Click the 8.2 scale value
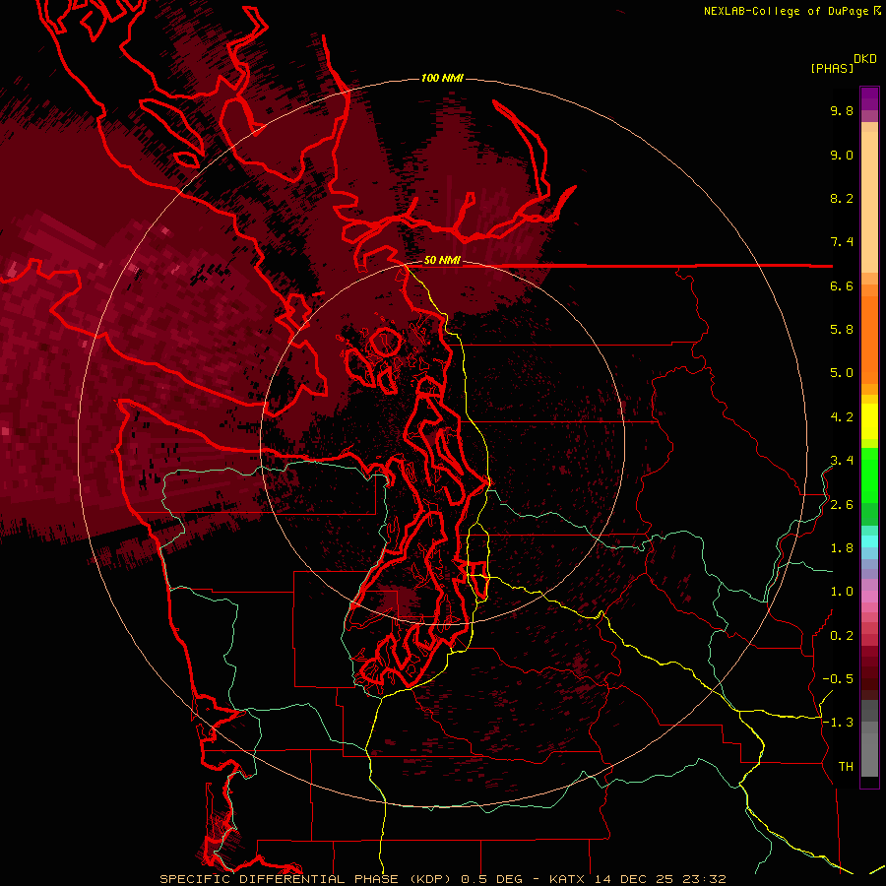Image resolution: width=886 pixels, height=886 pixels. [842, 198]
